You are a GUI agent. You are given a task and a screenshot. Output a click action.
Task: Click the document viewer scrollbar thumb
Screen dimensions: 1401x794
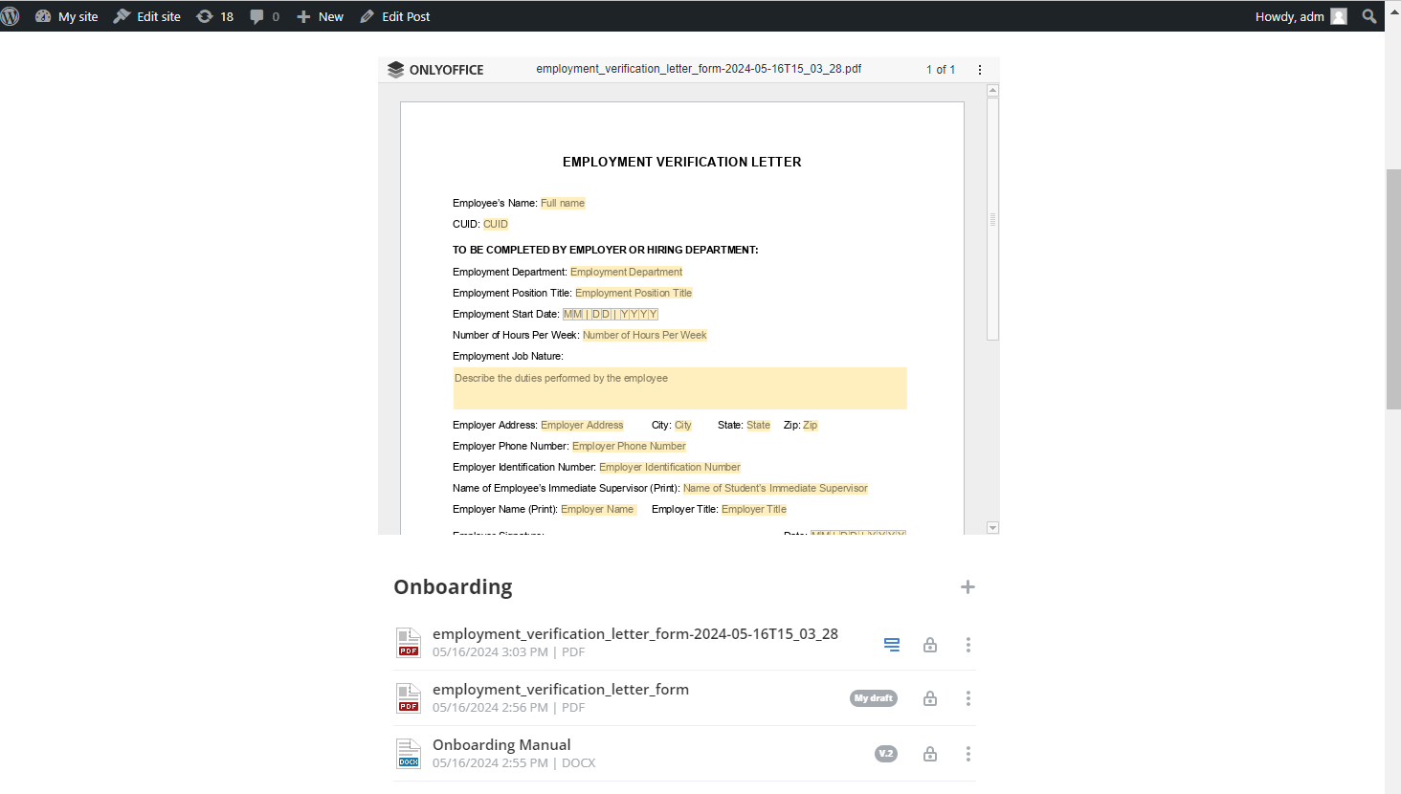coord(993,219)
